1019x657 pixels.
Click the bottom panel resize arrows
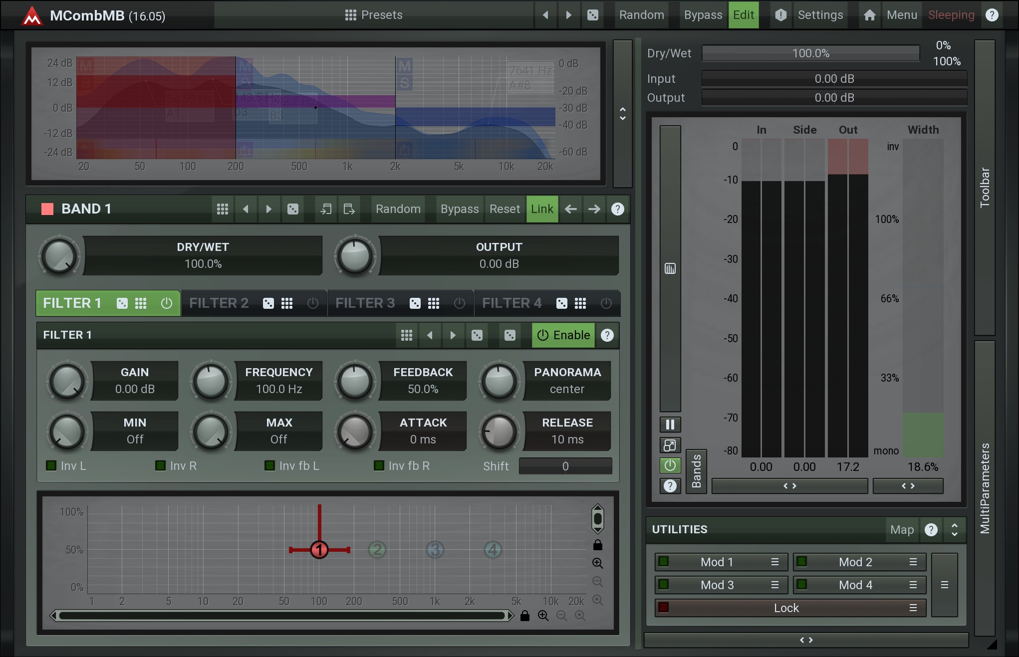pos(806,640)
